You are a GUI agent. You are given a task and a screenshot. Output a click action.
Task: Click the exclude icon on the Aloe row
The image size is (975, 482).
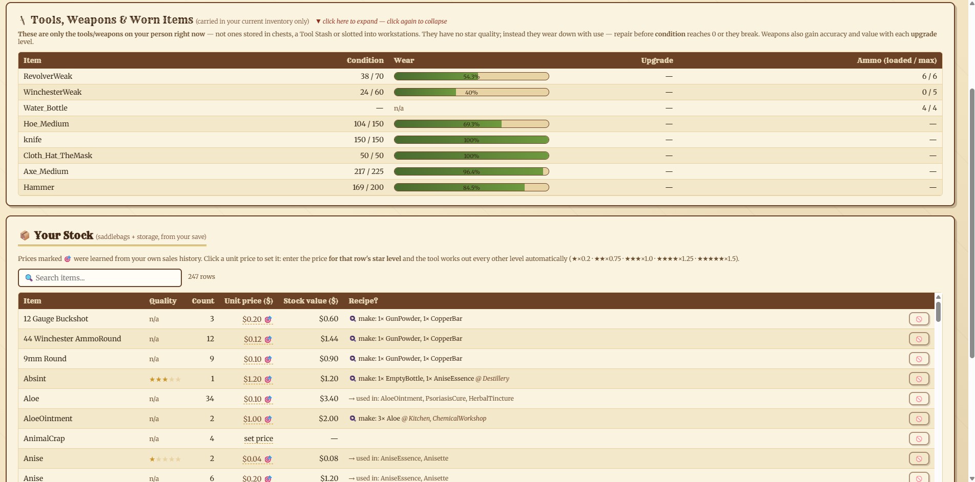(919, 399)
